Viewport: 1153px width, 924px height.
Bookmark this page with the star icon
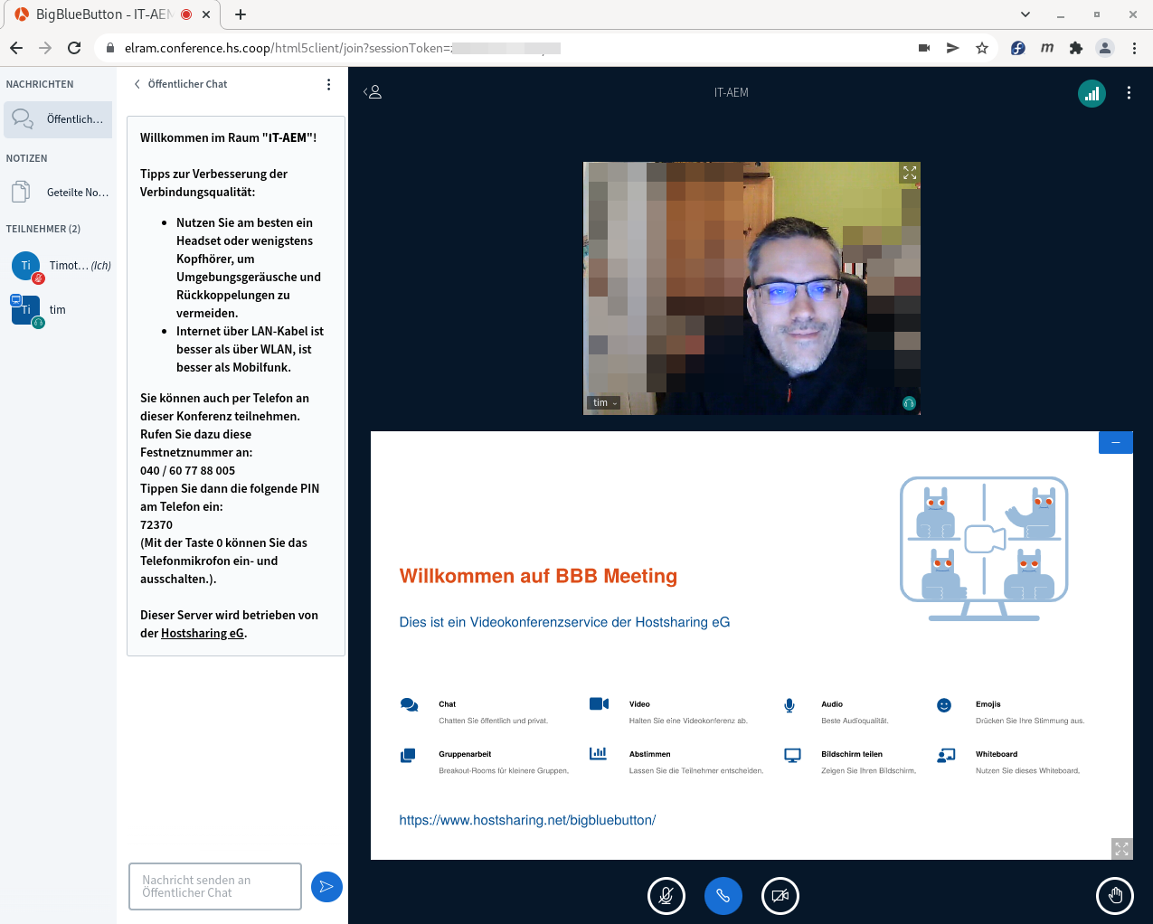click(982, 48)
